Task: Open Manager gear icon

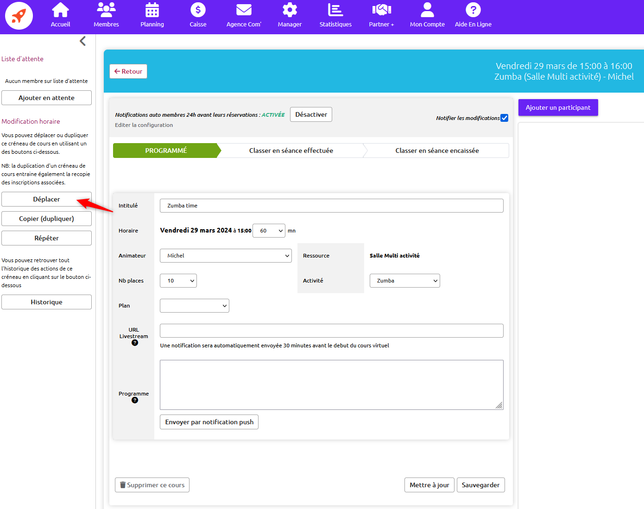Action: point(290,10)
